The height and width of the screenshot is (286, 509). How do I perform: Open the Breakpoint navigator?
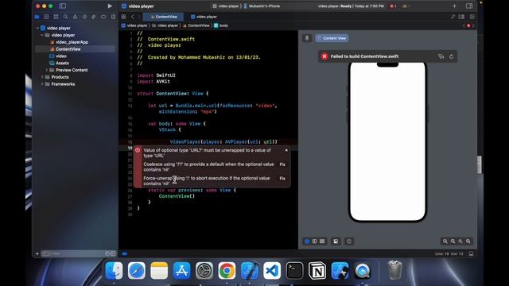[103, 17]
